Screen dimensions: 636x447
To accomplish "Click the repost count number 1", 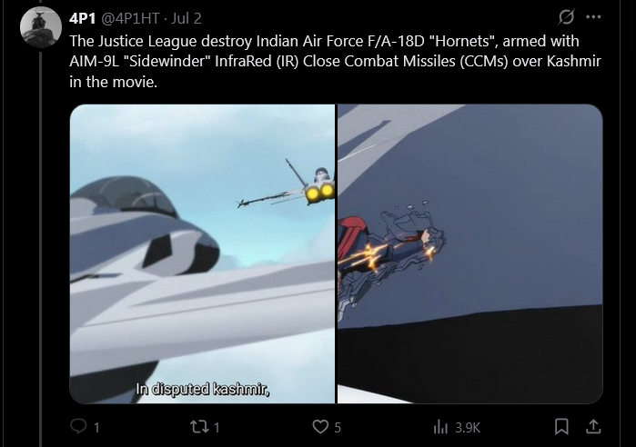I will coord(217,428).
